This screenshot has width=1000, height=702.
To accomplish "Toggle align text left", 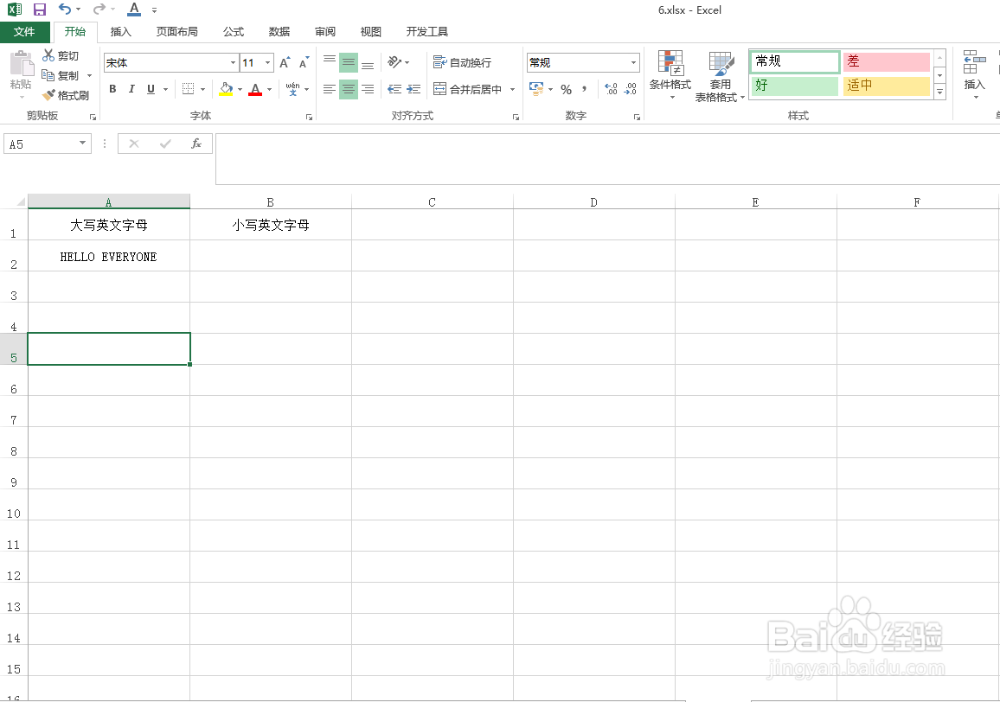I will coord(329,89).
